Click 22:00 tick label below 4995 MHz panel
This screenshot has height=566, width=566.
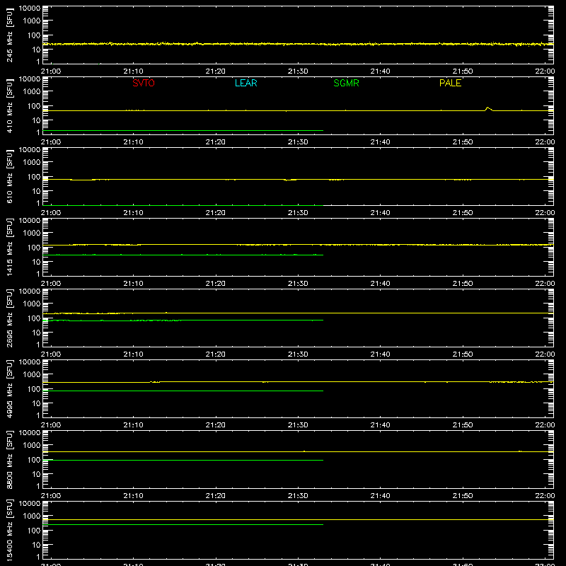pos(545,425)
